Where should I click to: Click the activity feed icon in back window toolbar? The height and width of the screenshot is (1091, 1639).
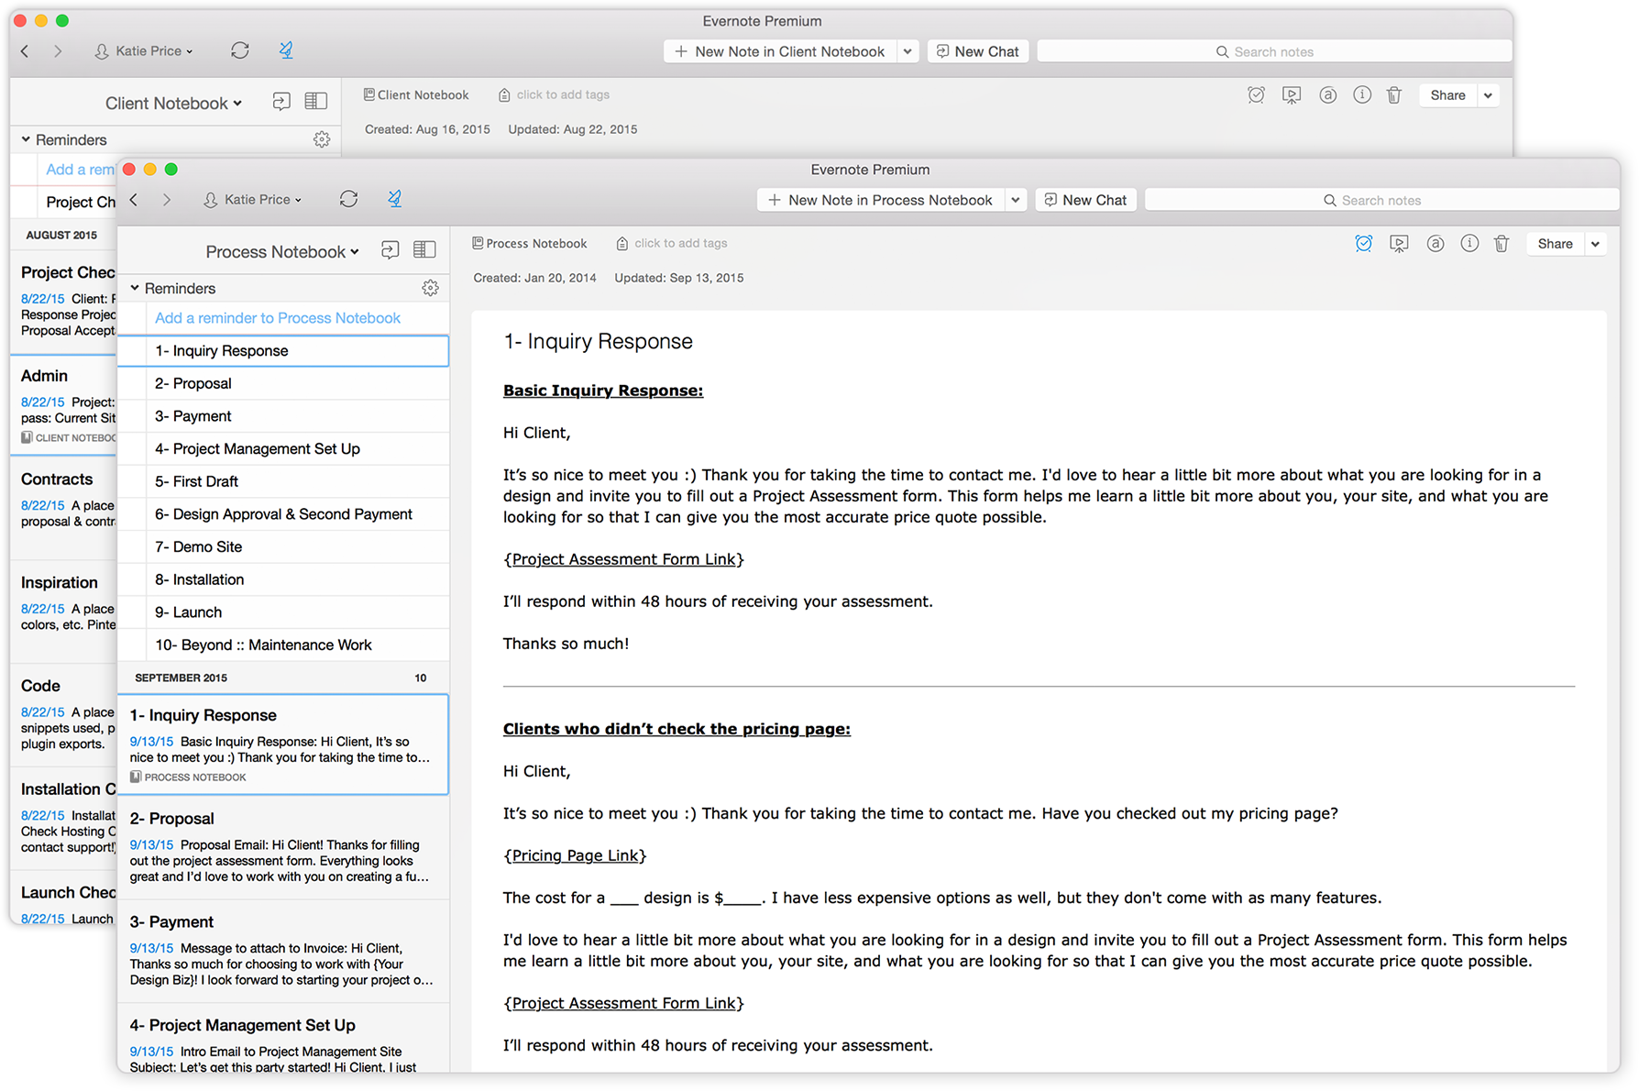[286, 50]
